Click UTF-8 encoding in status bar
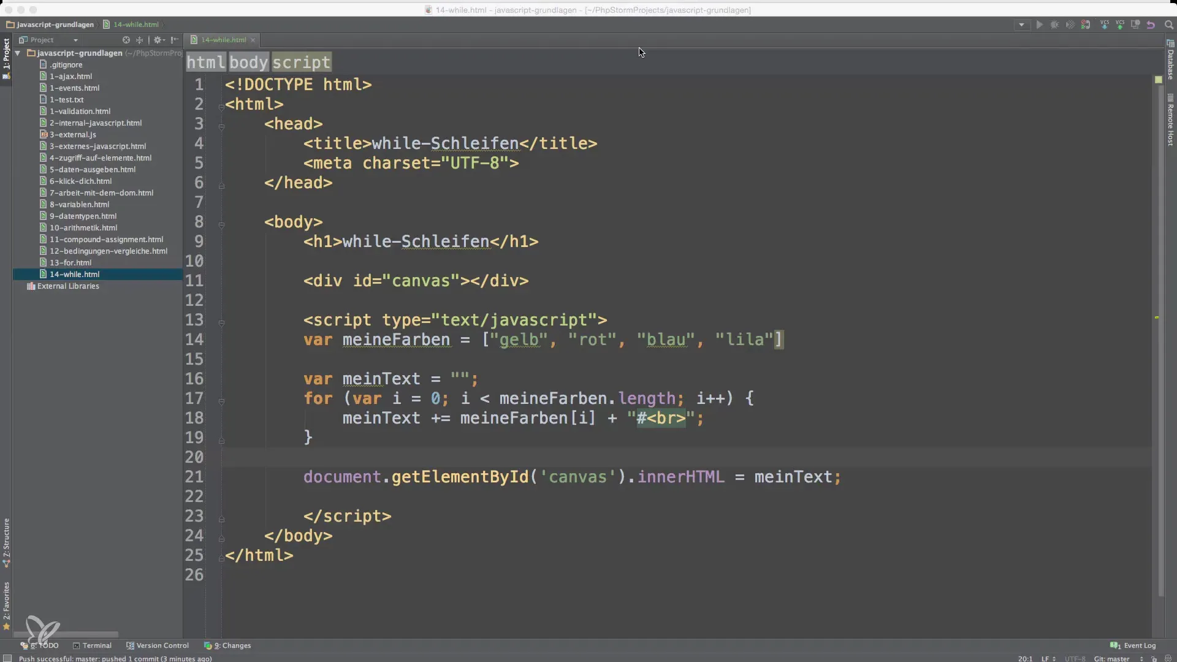Screen dimensions: 1177x662 click(x=1075, y=658)
